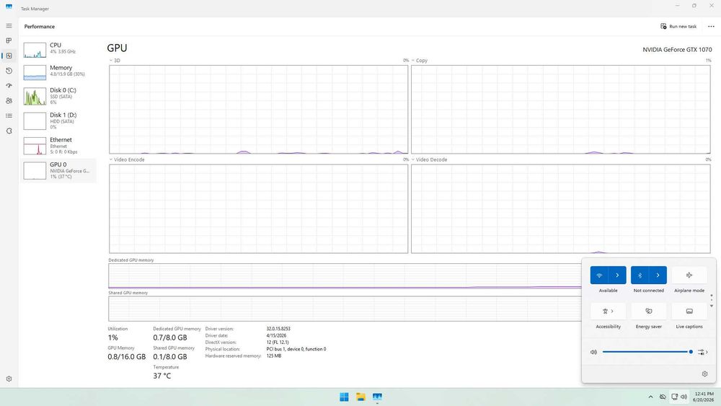721x406 pixels.
Task: Open the clock showing 12:41 PM
Action: (x=704, y=397)
